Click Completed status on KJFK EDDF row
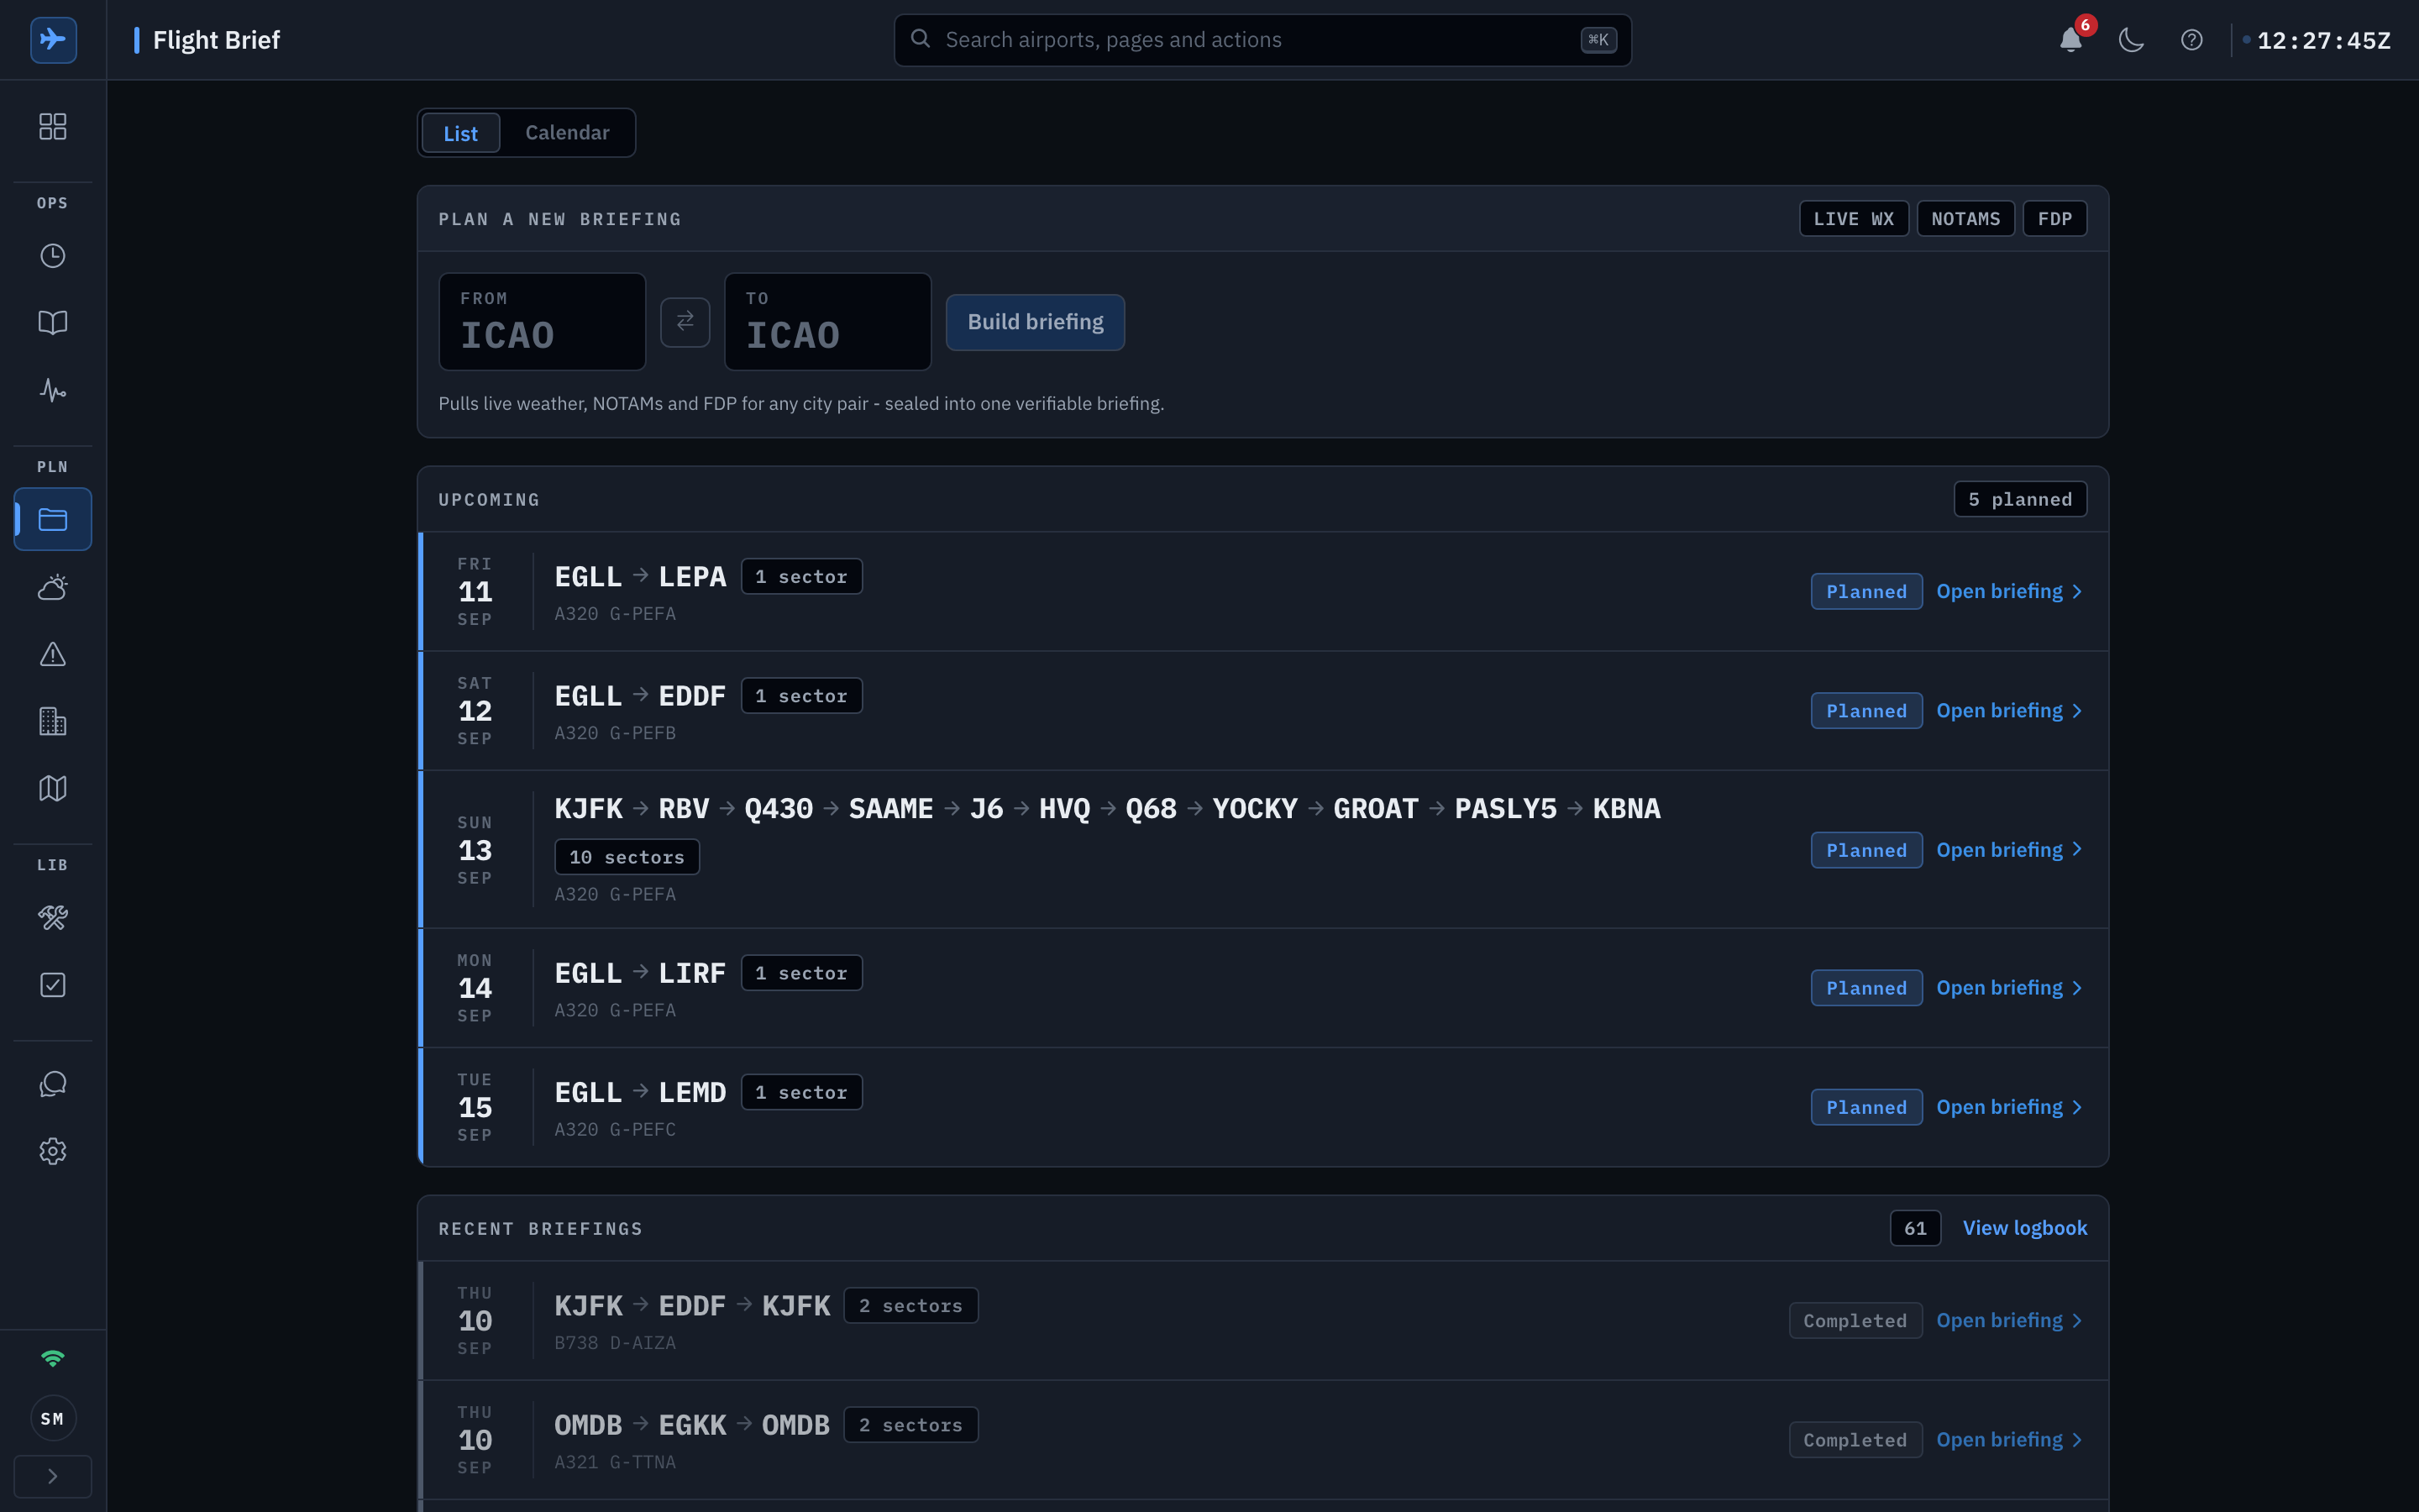 [x=1855, y=1320]
